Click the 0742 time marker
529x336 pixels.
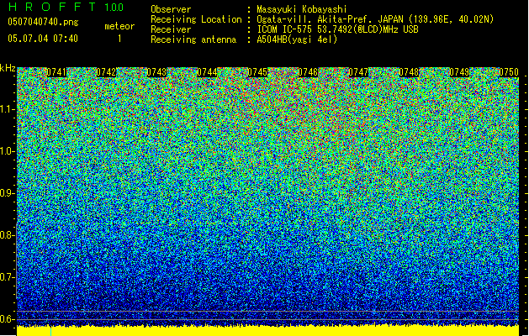pos(106,72)
